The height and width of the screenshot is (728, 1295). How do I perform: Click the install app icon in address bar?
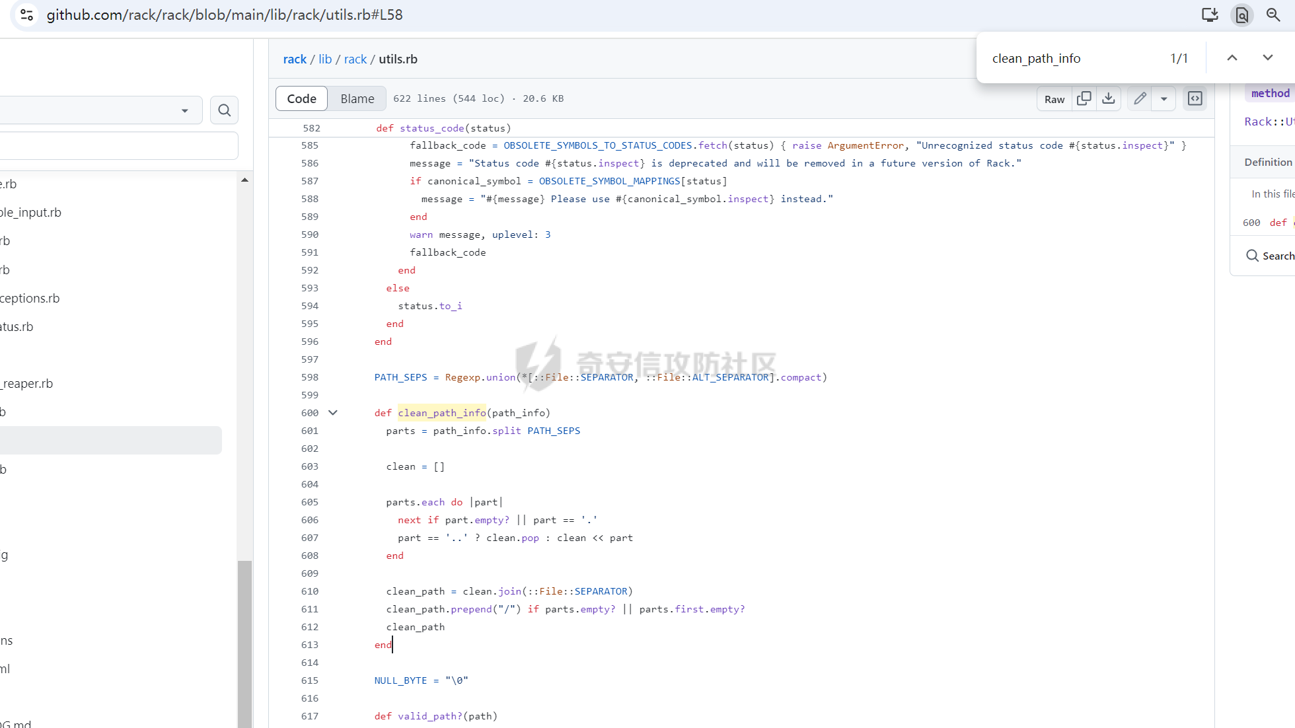(1210, 15)
